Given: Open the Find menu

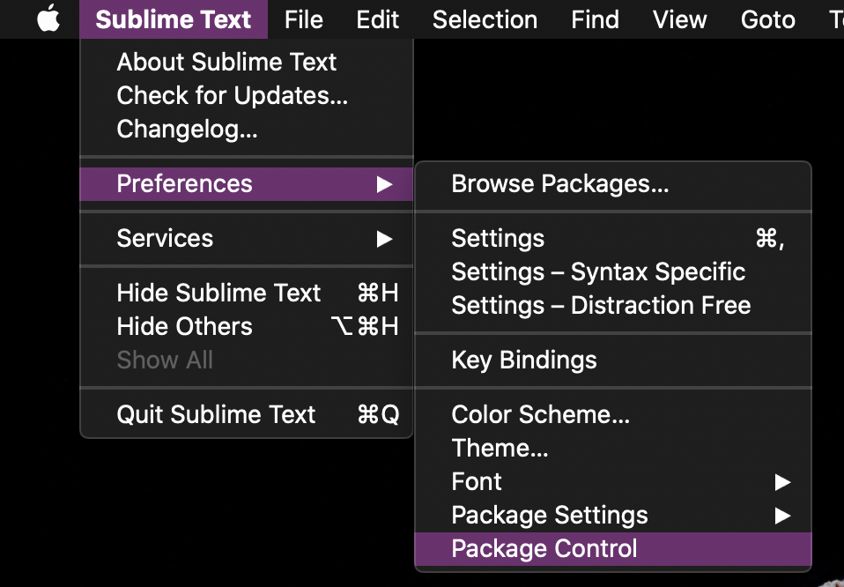Looking at the screenshot, I should point(595,19).
